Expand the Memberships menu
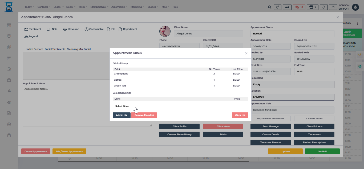 99,7
